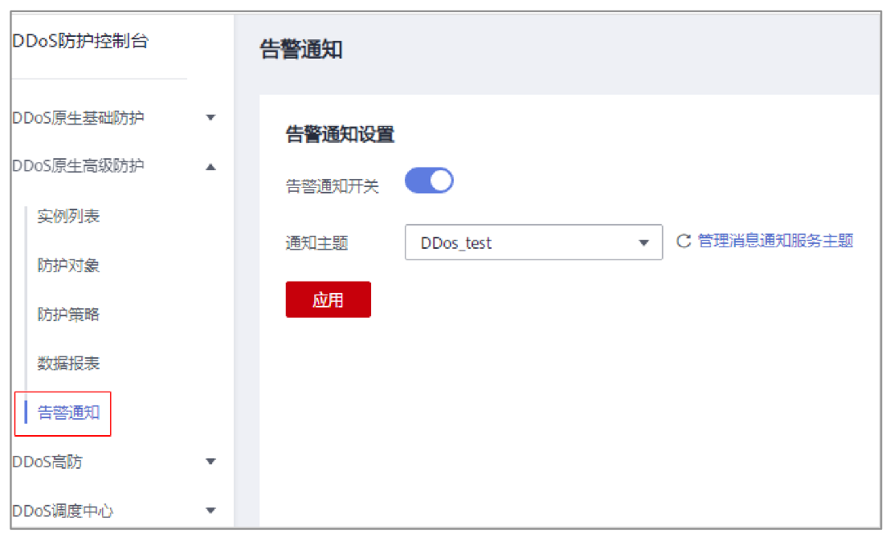Expand the DDoS高防 section arrow
This screenshot has width=894, height=537.
coord(211,462)
